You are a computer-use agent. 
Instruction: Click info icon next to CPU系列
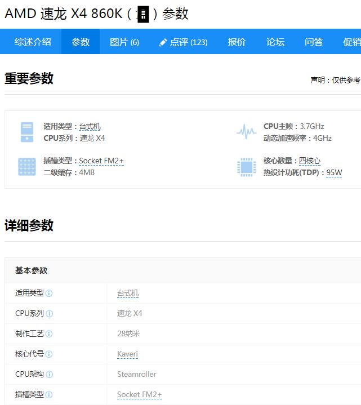pos(49,314)
